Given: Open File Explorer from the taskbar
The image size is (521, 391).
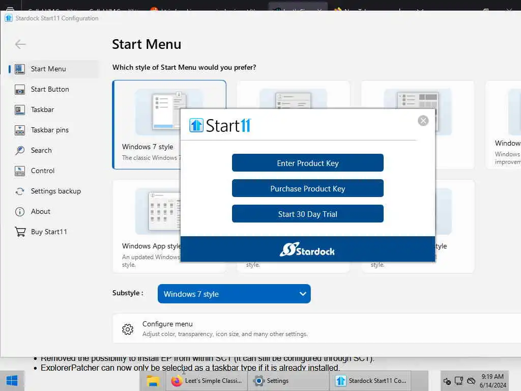Looking at the screenshot, I should [x=153, y=381].
